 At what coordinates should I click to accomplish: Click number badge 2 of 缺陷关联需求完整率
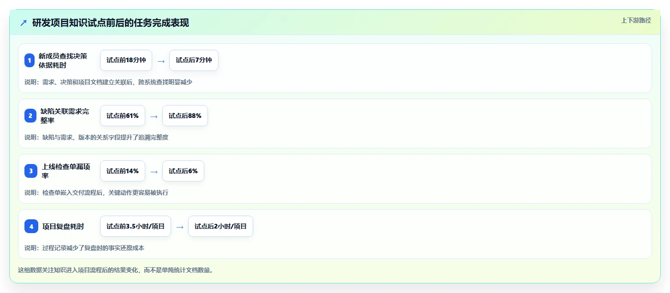click(x=30, y=116)
